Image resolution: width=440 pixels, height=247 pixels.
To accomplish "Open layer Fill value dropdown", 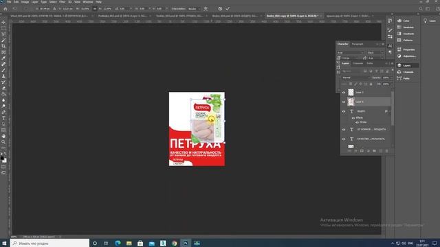I will (391, 84).
